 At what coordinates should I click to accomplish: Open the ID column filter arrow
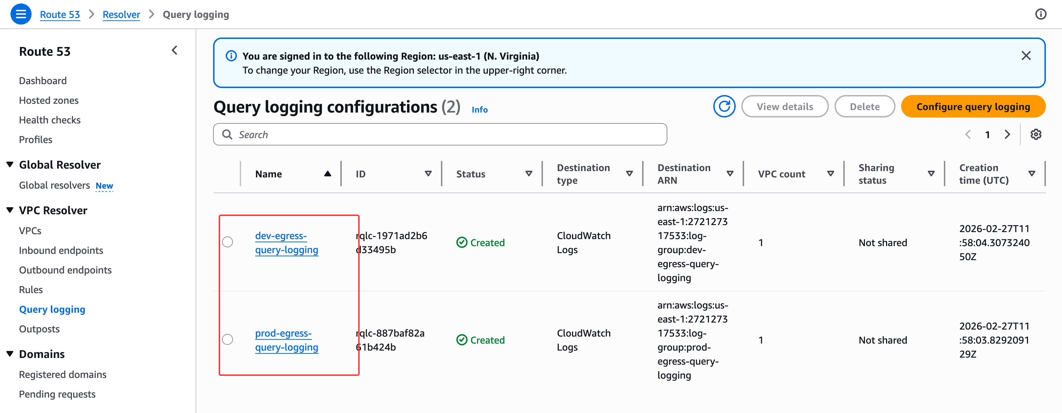pyautogui.click(x=428, y=174)
